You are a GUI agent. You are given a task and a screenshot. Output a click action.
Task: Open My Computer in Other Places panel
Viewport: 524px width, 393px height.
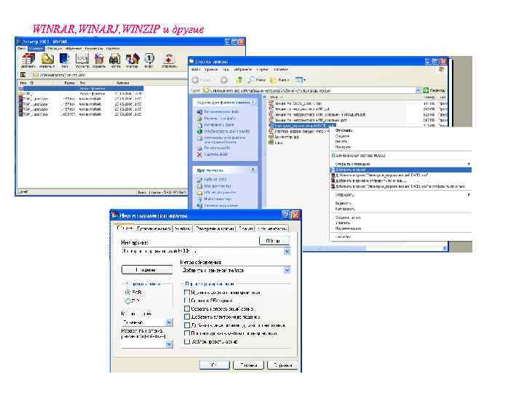click(x=200, y=199)
